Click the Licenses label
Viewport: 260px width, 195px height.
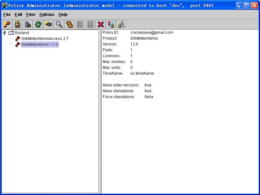[111, 56]
